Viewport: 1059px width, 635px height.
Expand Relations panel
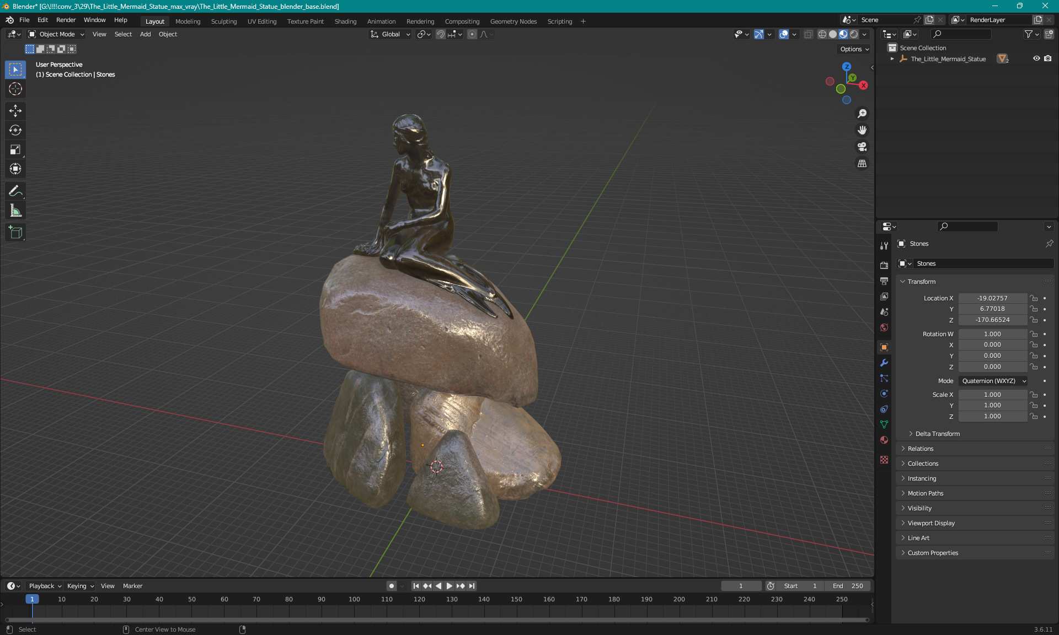tap(975, 449)
